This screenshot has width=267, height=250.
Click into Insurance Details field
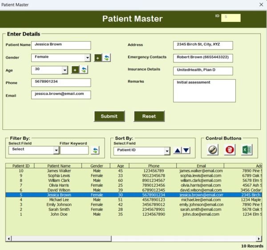(203, 71)
